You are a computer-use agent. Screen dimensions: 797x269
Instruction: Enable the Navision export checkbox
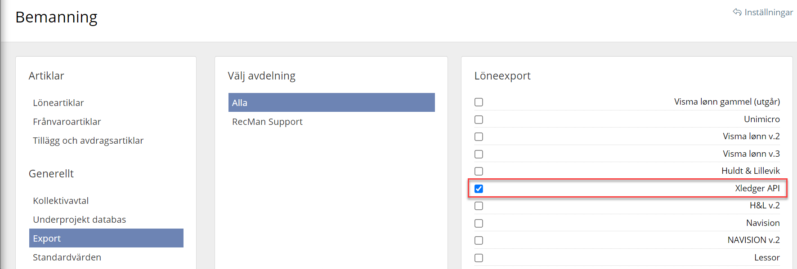point(479,223)
